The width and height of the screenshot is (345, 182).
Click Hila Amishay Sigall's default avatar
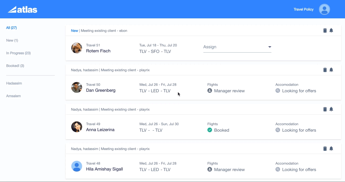click(x=77, y=166)
